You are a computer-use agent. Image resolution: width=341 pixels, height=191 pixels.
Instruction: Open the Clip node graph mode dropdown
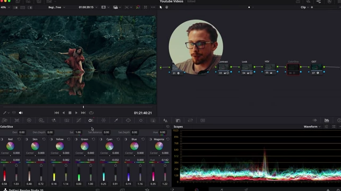(304, 7)
